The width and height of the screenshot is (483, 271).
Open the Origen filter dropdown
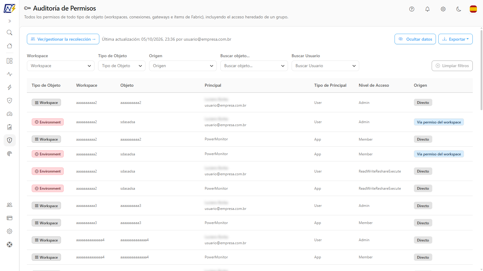tap(183, 66)
